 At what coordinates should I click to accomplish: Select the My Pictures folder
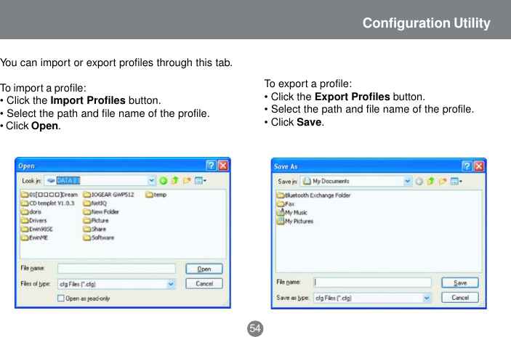click(x=295, y=222)
